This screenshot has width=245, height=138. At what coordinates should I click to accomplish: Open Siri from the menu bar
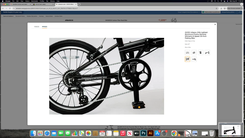(227, 1)
